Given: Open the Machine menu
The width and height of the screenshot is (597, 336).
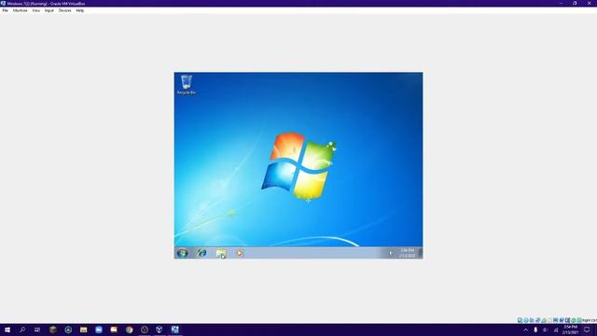Looking at the screenshot, I should 21,10.
